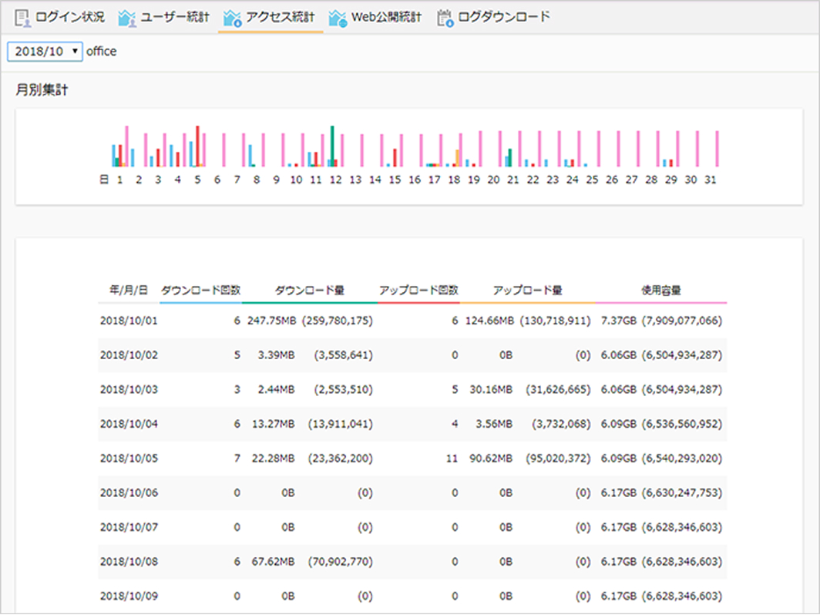Click the ログダウンロード calendar icon
Image resolution: width=820 pixels, height=615 pixels.
click(445, 17)
